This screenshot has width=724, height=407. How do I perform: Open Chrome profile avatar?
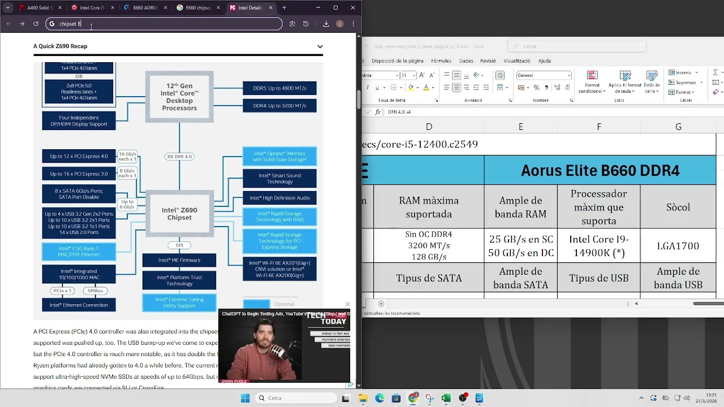coord(339,24)
